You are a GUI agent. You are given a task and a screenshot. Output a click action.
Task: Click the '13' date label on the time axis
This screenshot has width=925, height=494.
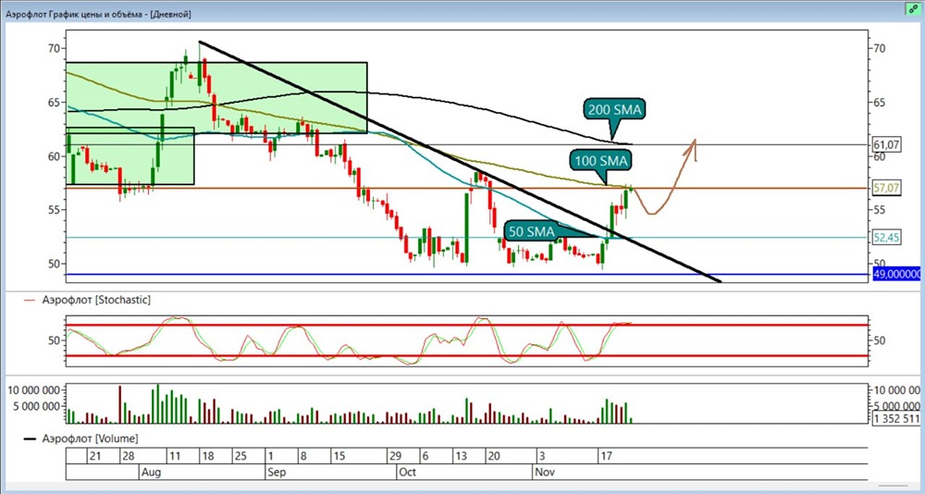tap(461, 456)
